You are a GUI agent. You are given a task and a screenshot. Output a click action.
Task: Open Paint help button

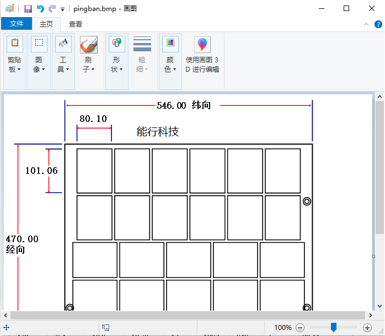[378, 24]
